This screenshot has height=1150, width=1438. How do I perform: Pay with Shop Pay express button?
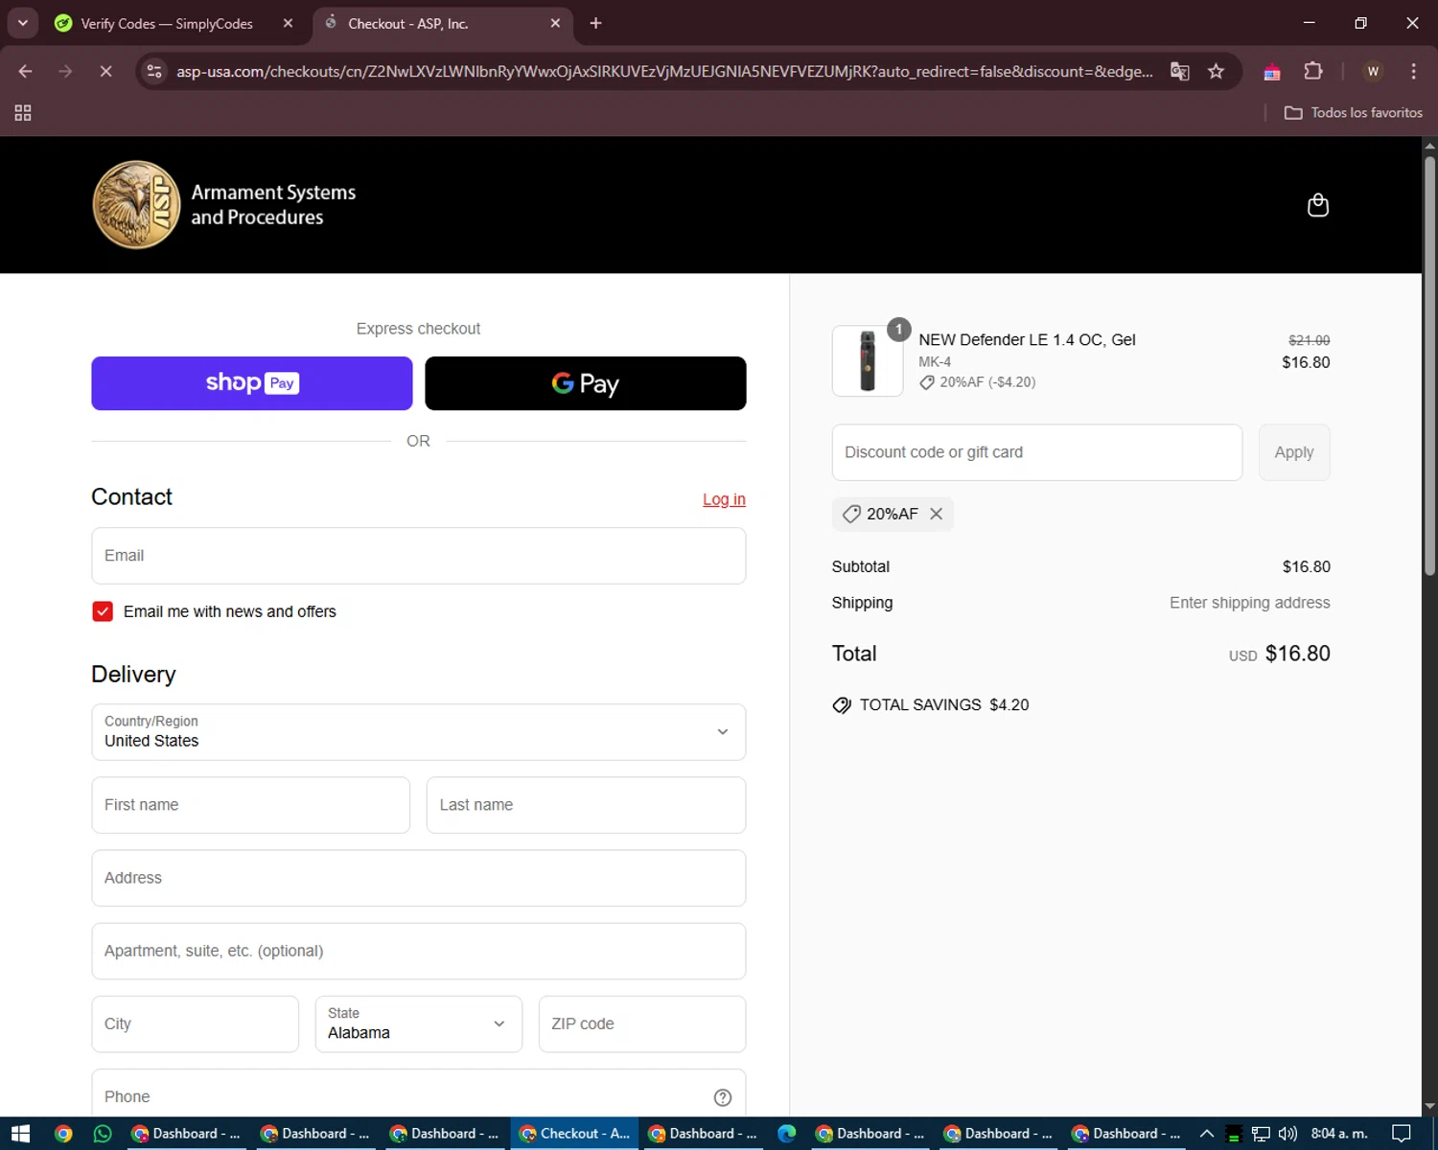coord(252,383)
